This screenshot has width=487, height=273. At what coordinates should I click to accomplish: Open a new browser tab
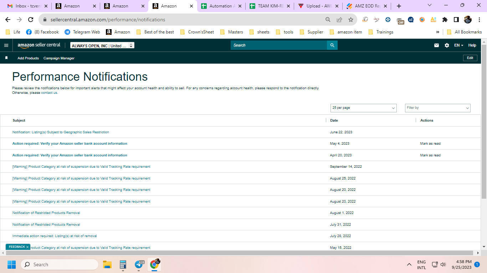399,6
